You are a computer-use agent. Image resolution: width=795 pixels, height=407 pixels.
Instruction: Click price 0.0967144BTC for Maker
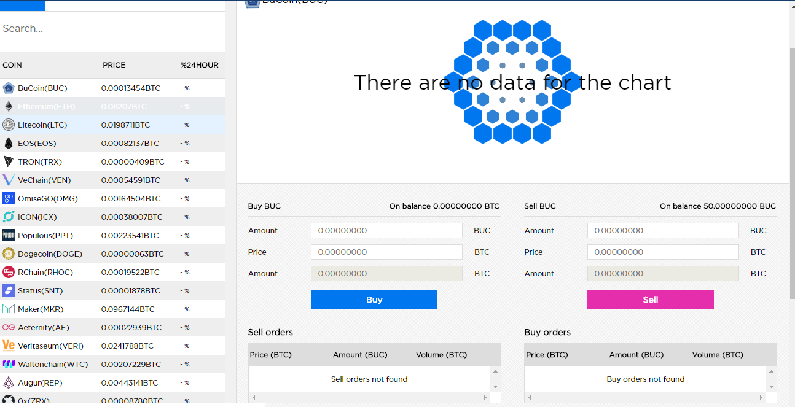coord(128,309)
